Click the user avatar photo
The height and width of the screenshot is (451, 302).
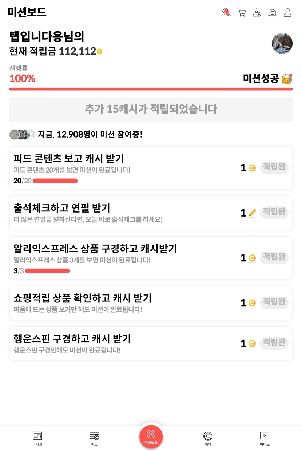[282, 43]
